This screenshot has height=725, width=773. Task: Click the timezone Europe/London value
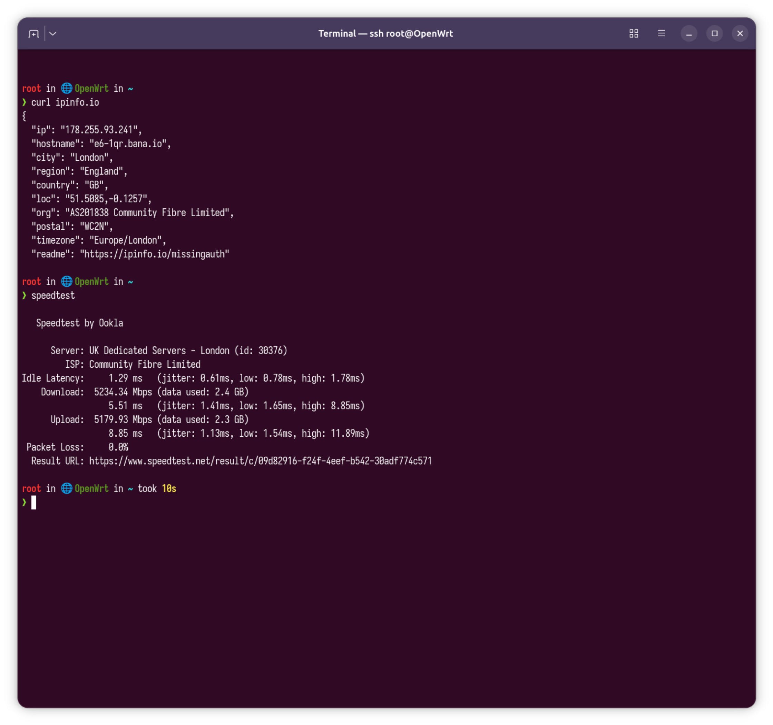coord(125,240)
